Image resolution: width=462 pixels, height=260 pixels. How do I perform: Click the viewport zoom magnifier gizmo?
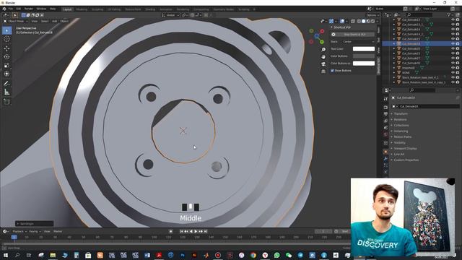[323, 50]
